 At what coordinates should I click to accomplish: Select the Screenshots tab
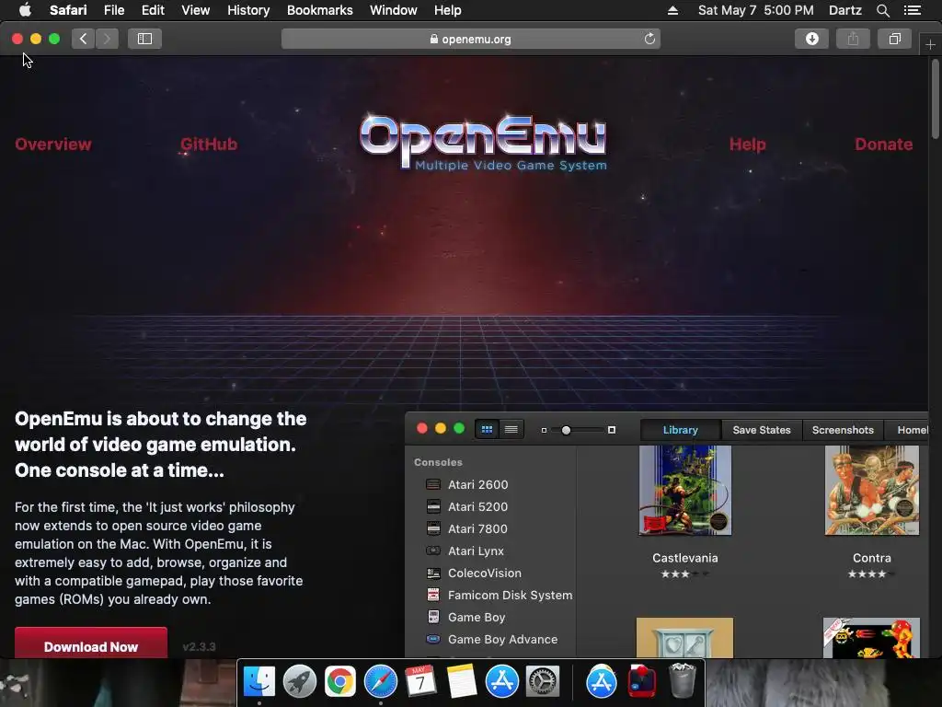[843, 431]
